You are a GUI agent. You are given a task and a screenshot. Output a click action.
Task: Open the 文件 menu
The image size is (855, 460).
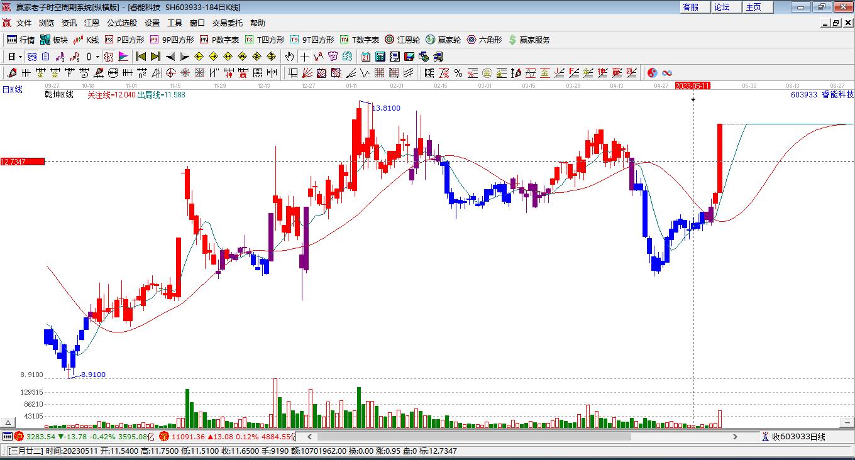(24, 23)
